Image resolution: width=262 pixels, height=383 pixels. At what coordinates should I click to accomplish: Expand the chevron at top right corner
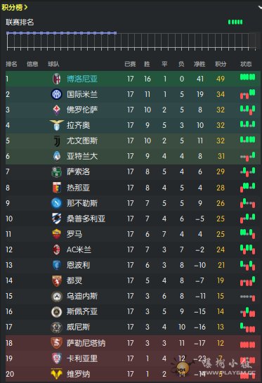(260, 7)
